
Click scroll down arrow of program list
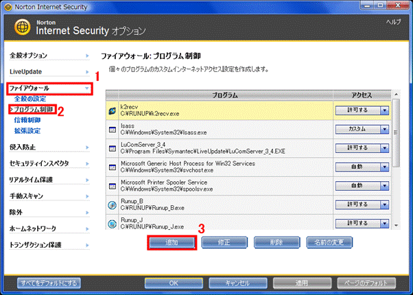tap(396, 226)
